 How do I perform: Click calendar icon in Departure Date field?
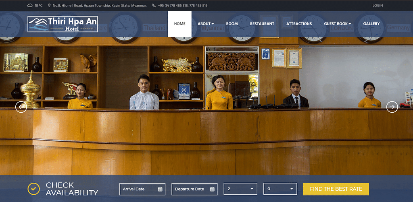tap(212, 189)
